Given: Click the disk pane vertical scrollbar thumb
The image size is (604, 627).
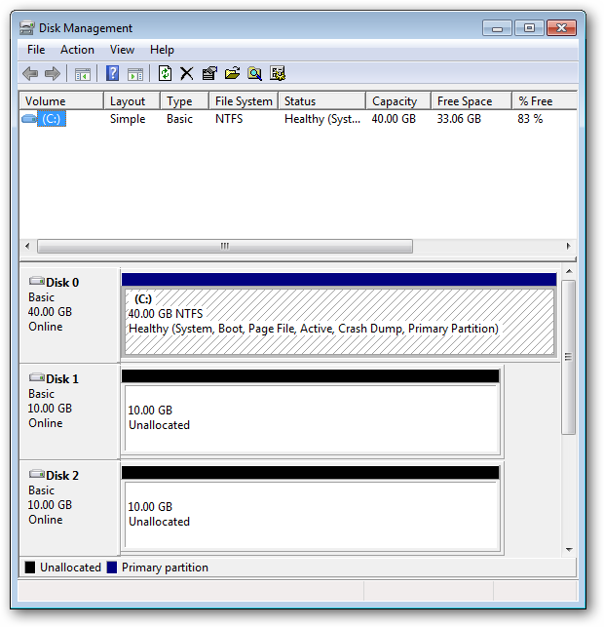Looking at the screenshot, I should [569, 357].
